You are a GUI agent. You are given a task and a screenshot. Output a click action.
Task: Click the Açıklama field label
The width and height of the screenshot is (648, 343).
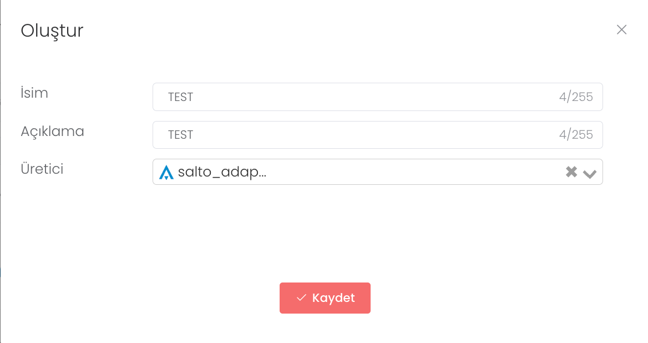53,132
